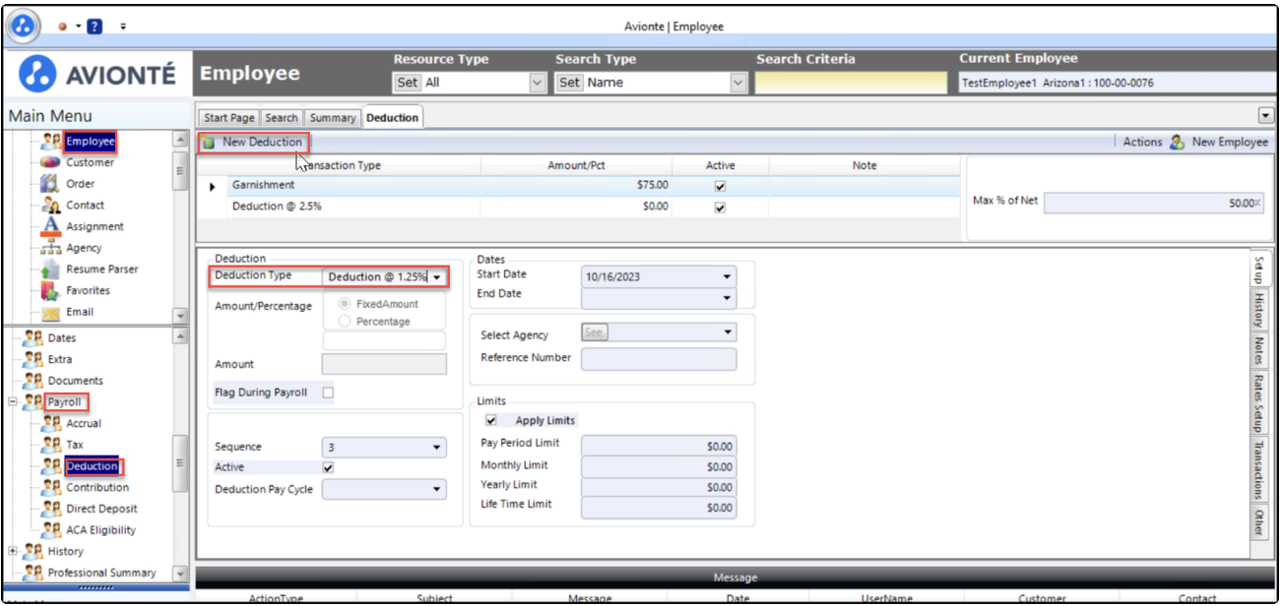Viewport: 1280px width, 606px height.
Task: Click the New Deduction button
Action: point(254,143)
